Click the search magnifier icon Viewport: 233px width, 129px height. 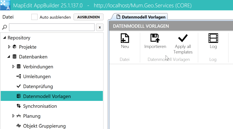[x=4, y=27]
